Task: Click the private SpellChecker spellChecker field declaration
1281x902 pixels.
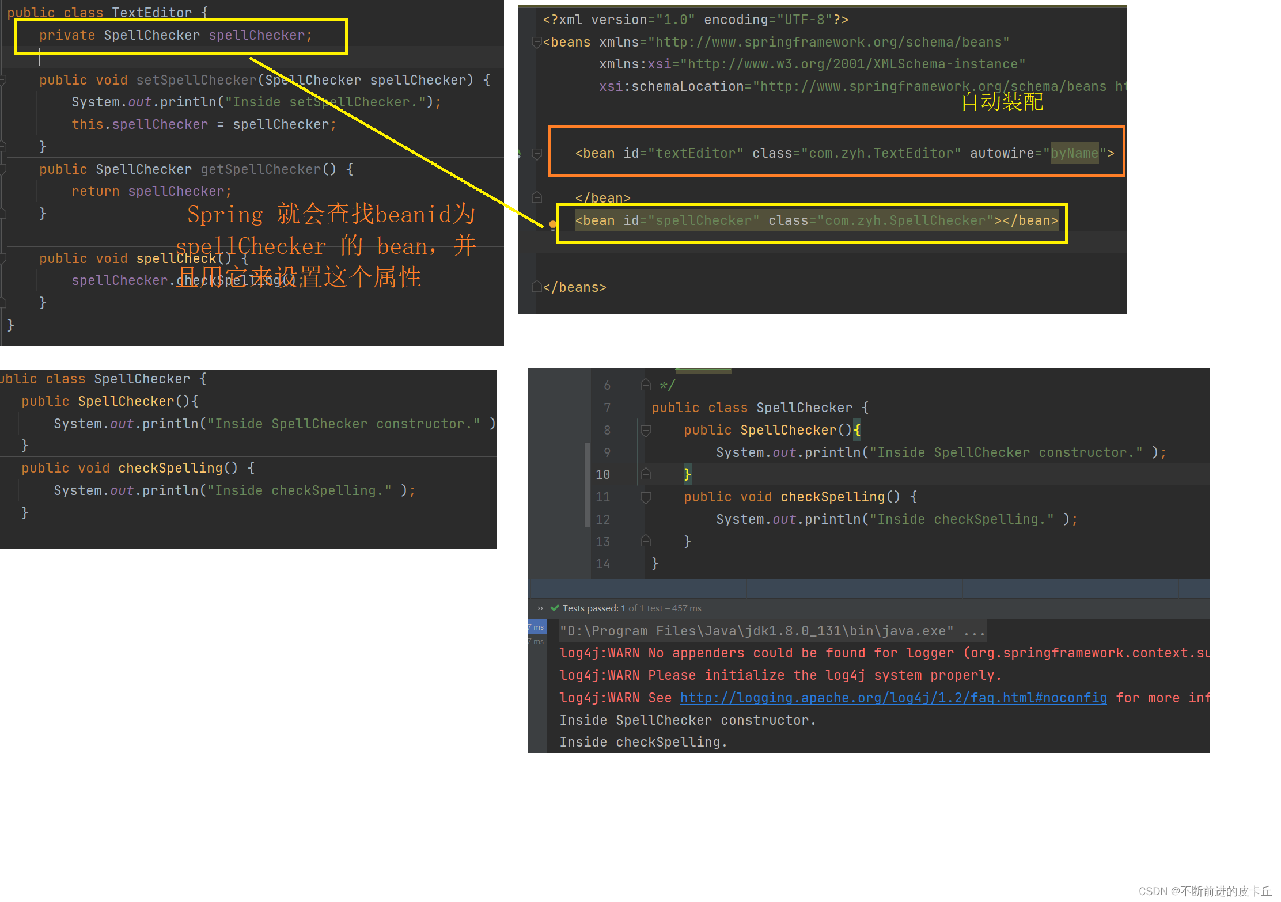Action: pos(176,35)
